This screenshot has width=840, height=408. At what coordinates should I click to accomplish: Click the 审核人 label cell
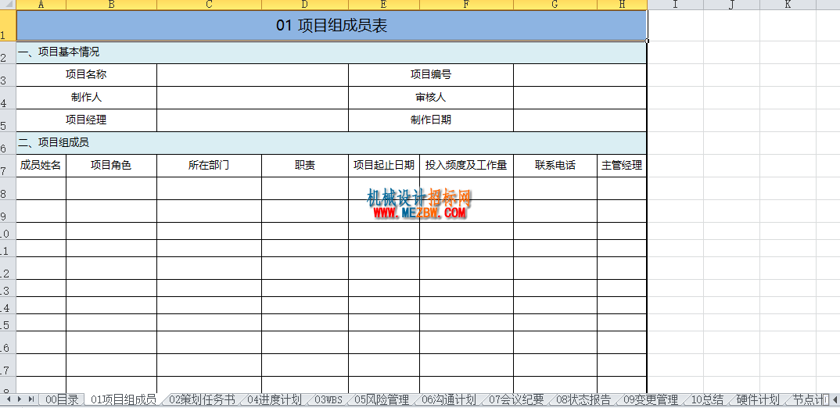pos(431,98)
